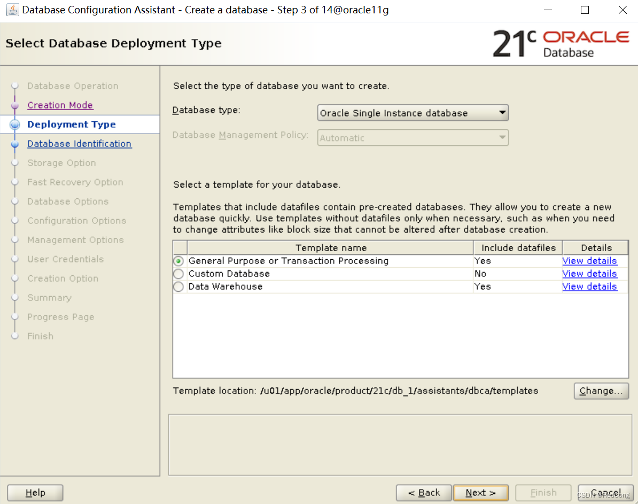Viewport: 638px width, 504px height.
Task: Click the Creation Mode step bullet icon
Action: tap(15, 105)
